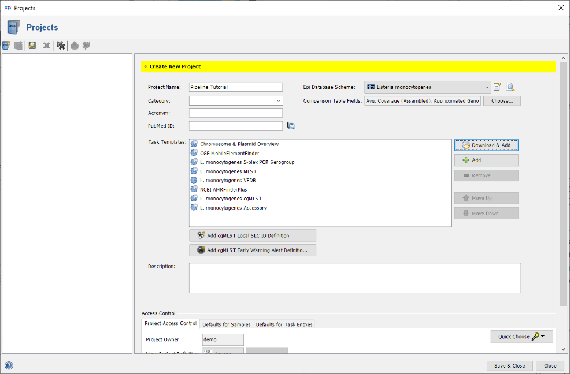The image size is (570, 374).
Task: Click the new project toolbar icon
Action: (6, 46)
